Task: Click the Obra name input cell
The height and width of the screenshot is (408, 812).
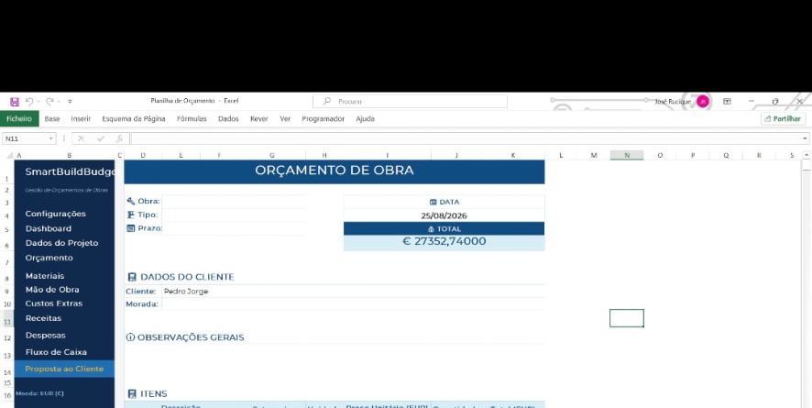Action: coord(234,202)
